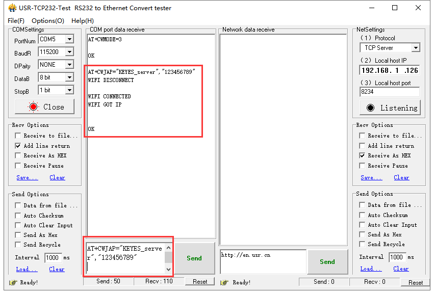This screenshot has width=434, height=294.
Task: Click the network status bar Ready icon
Action: [224, 282]
